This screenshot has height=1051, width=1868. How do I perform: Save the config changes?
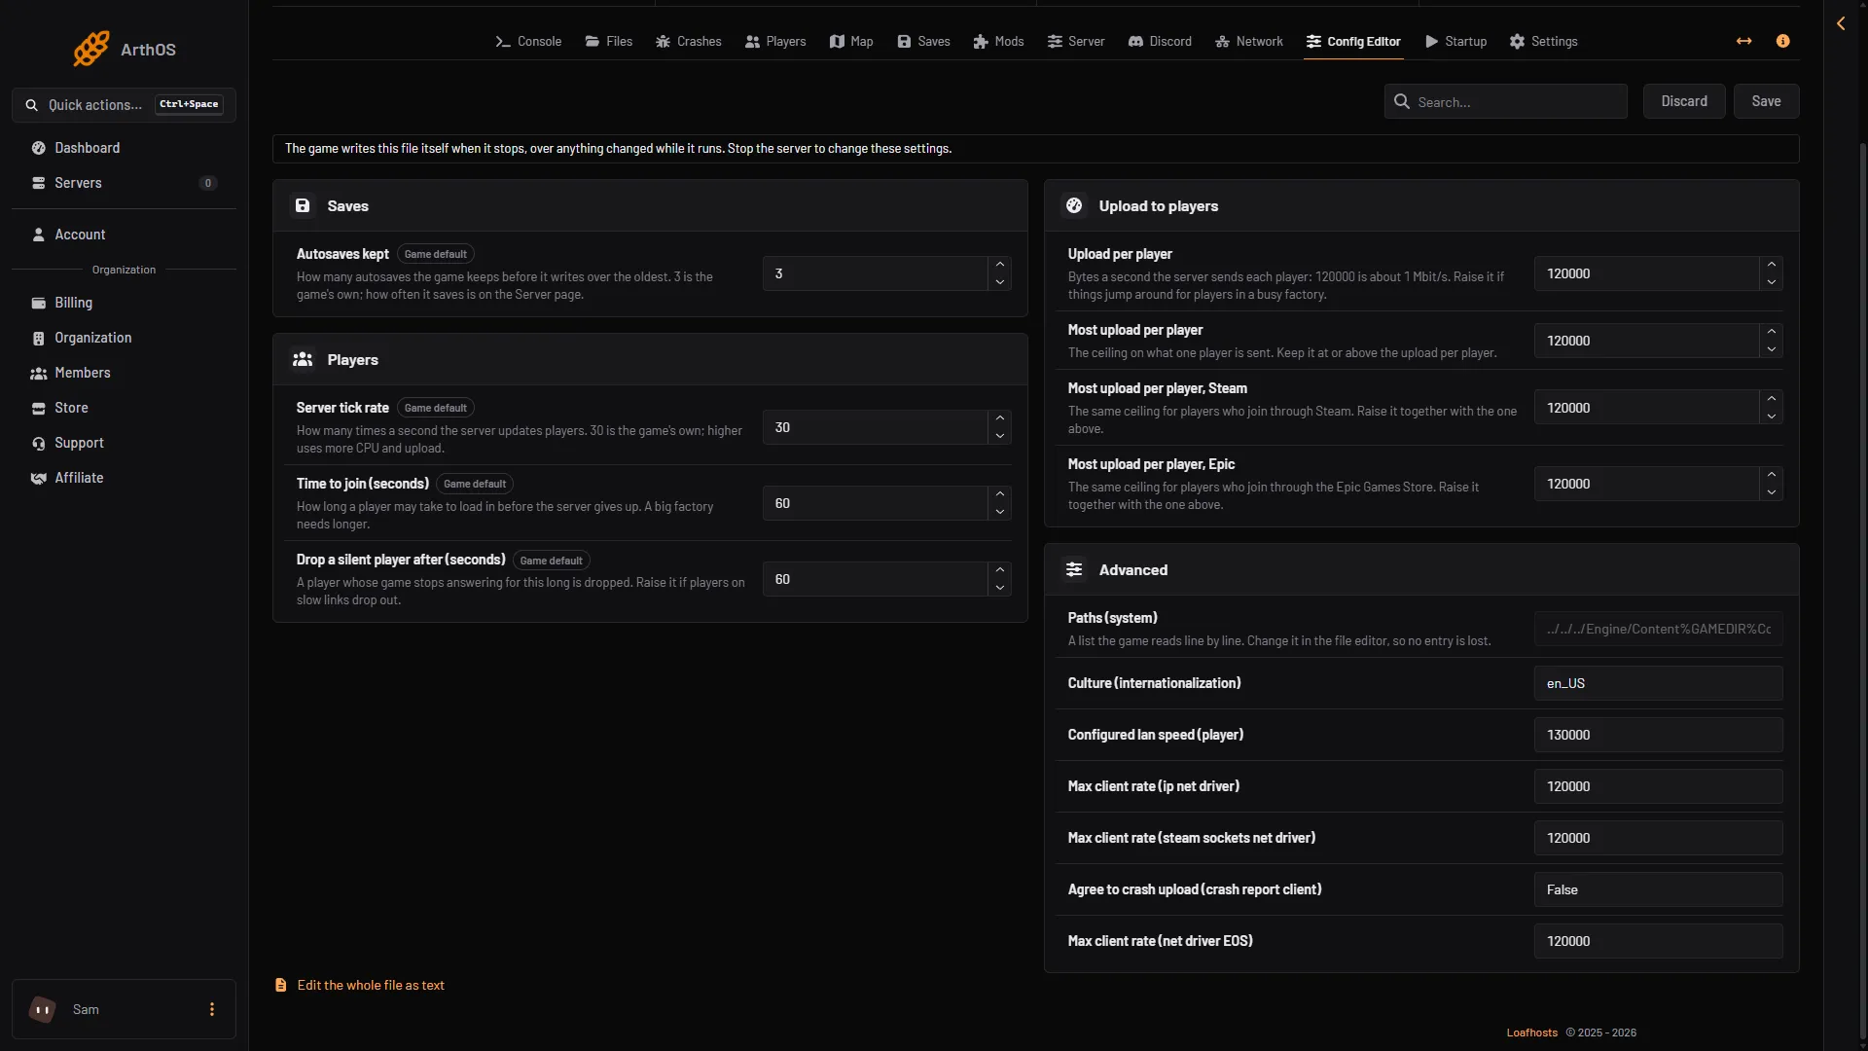coord(1766,101)
